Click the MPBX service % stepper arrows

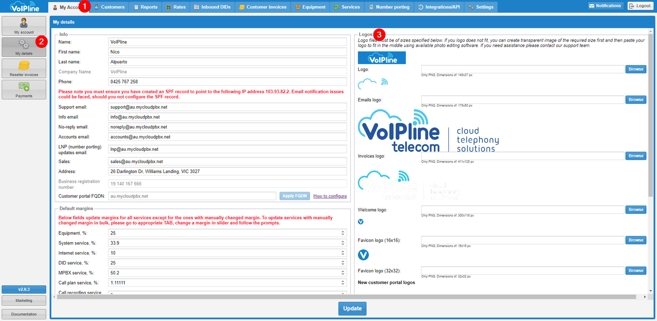[x=343, y=273]
